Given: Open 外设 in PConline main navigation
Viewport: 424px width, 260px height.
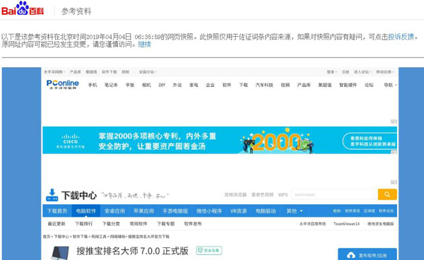Looking at the screenshot, I should pos(177,85).
